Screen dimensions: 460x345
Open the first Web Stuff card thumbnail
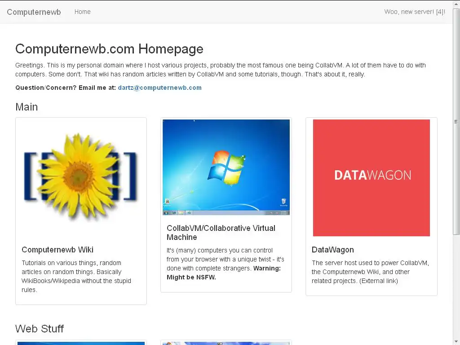[81, 343]
